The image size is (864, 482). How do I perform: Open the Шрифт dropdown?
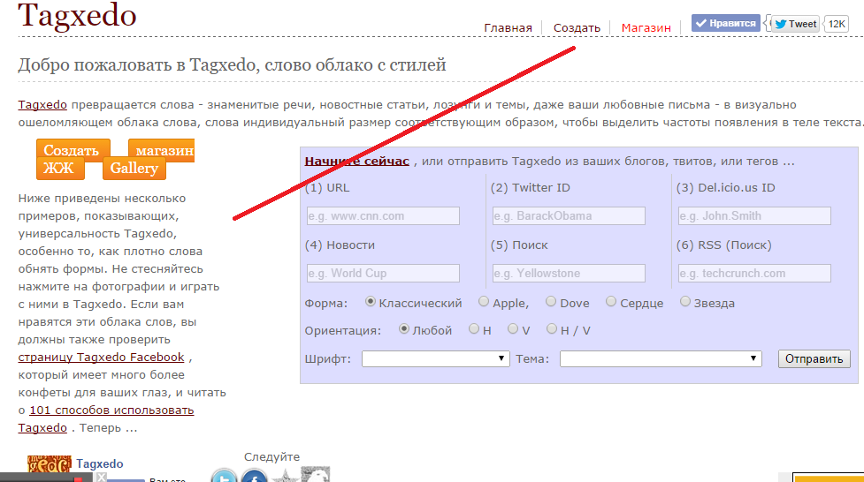click(x=436, y=358)
